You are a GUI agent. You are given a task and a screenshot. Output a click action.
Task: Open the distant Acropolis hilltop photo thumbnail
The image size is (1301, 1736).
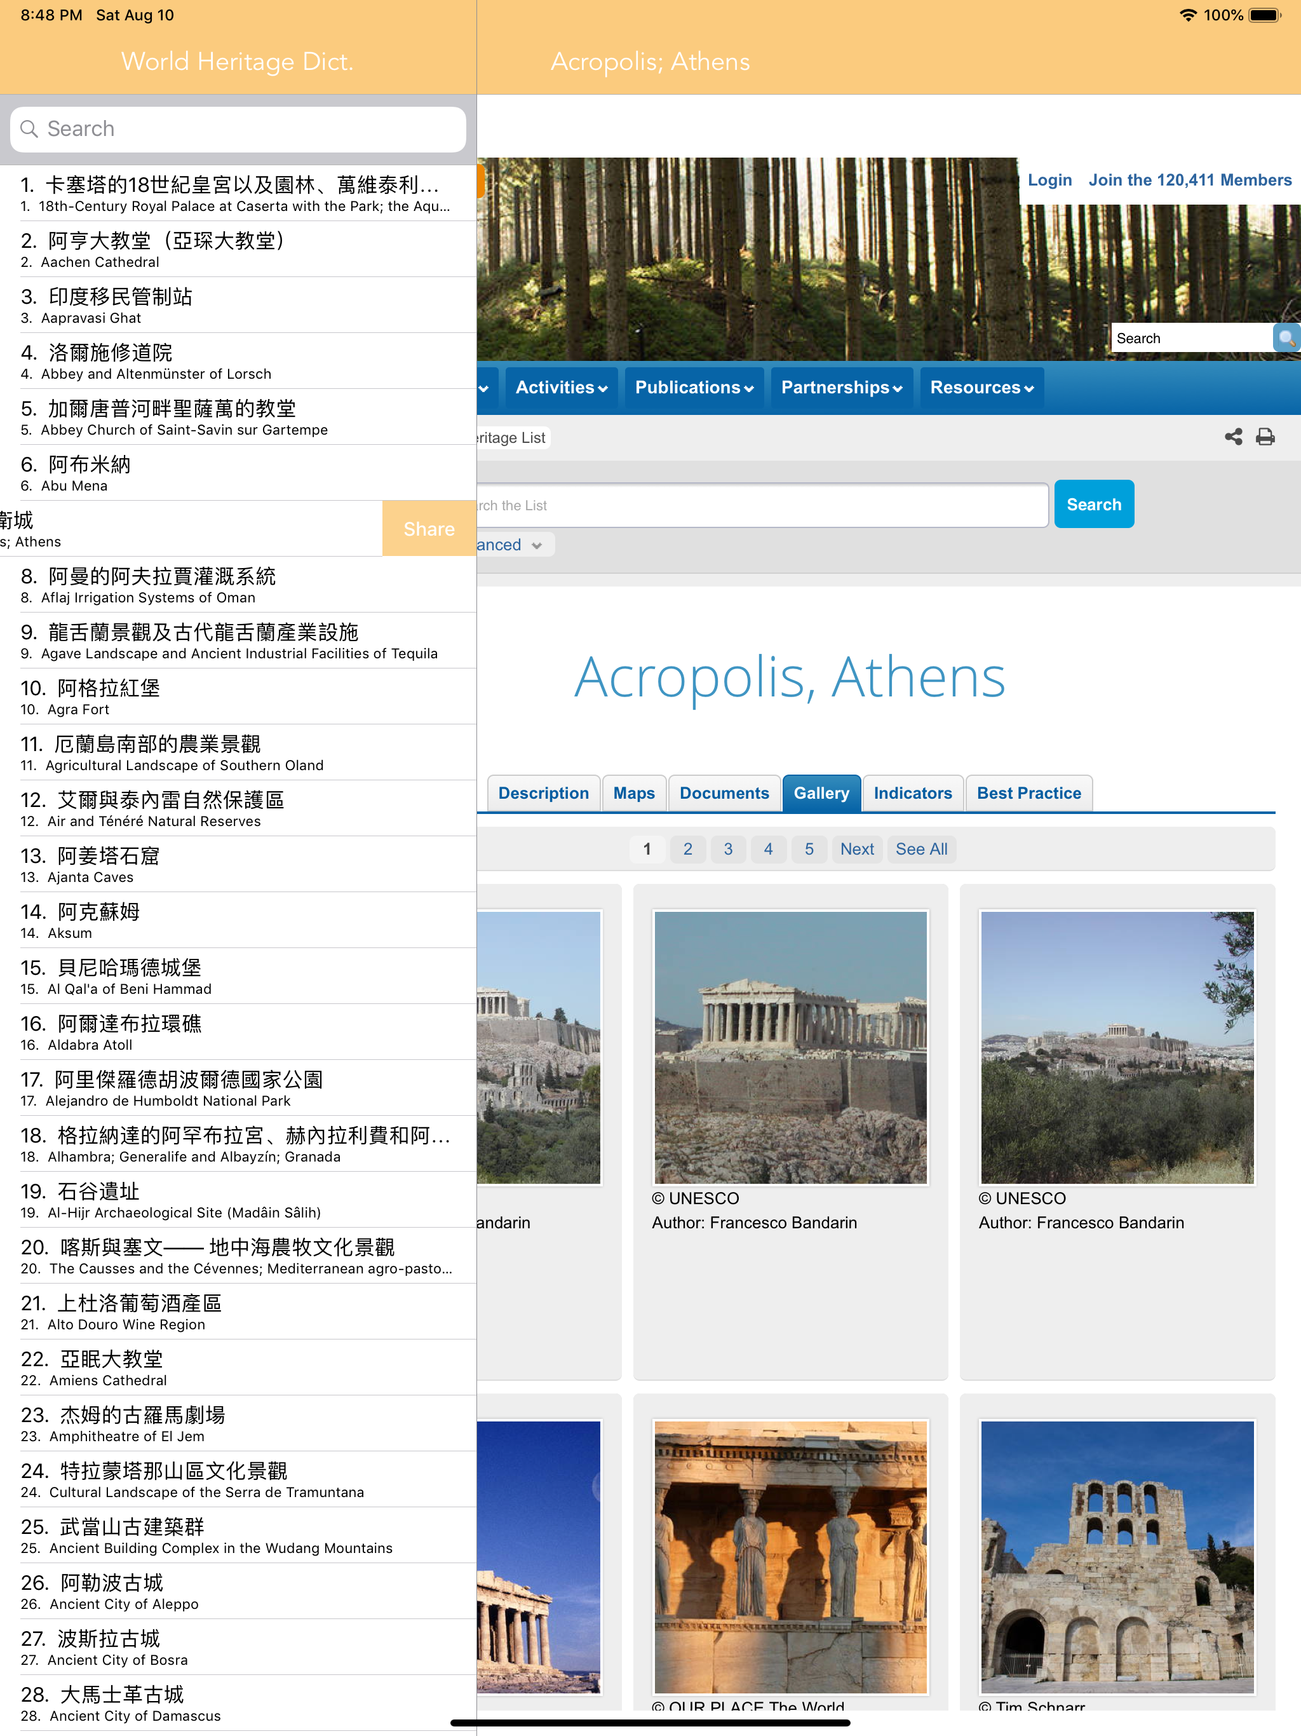click(x=1117, y=1047)
